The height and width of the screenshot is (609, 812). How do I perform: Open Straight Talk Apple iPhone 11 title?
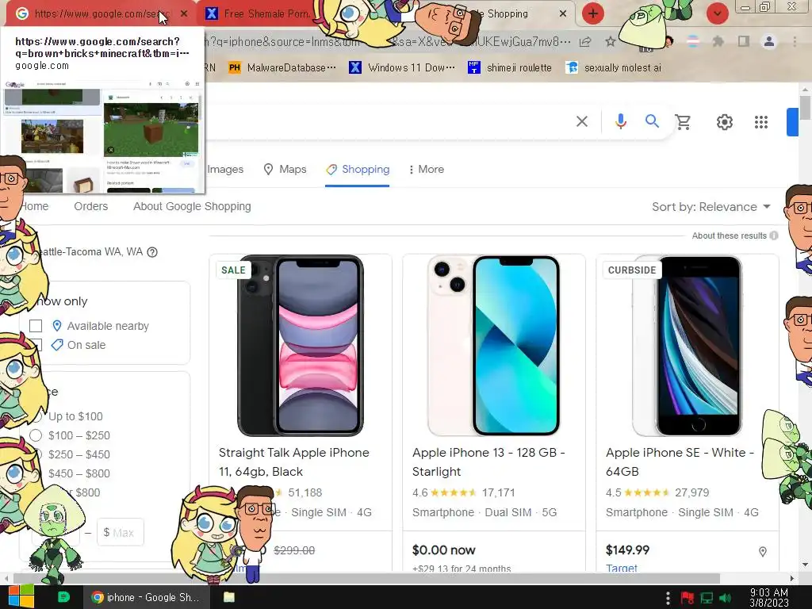pyautogui.click(x=293, y=462)
